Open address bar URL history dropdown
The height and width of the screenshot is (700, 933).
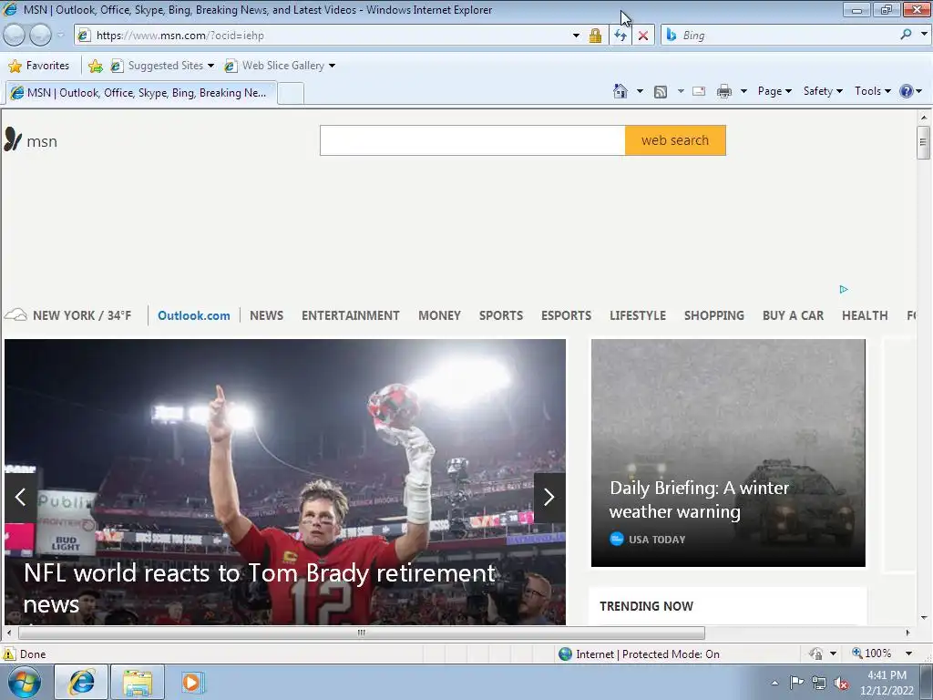click(576, 36)
